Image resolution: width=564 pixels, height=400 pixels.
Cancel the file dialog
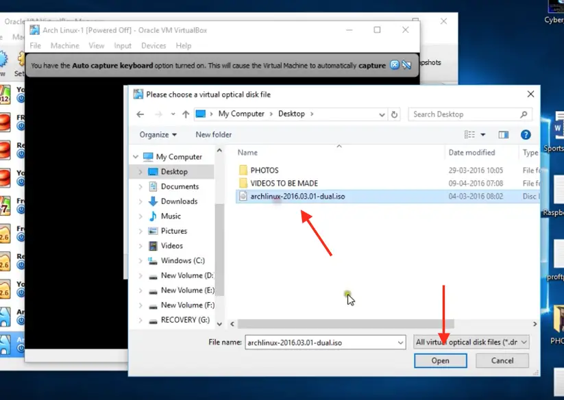point(502,360)
